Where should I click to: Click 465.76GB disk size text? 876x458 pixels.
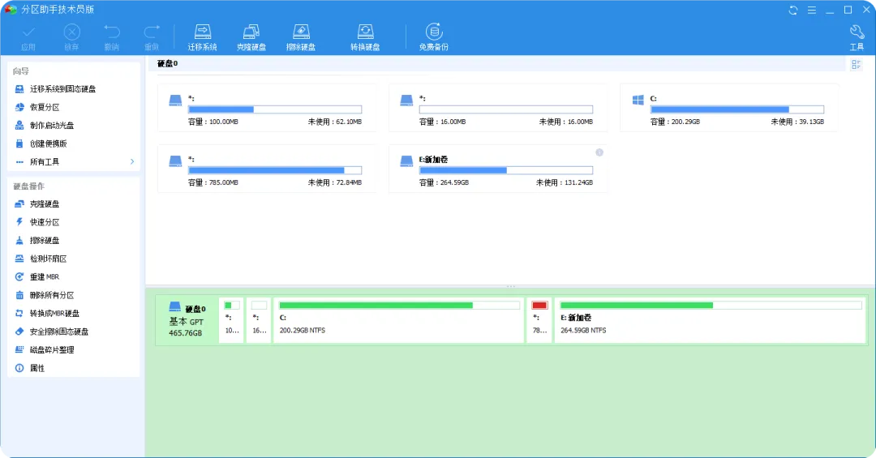[186, 333]
